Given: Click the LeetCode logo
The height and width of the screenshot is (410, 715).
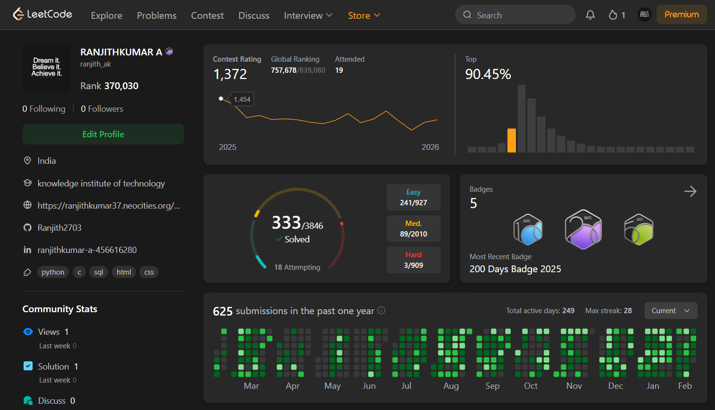Looking at the screenshot, I should (x=42, y=14).
